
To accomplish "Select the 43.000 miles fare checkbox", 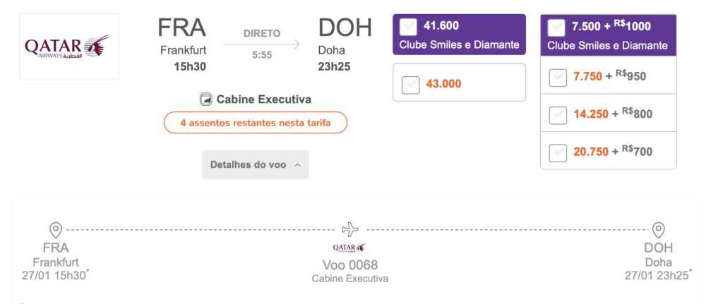I will tap(410, 85).
